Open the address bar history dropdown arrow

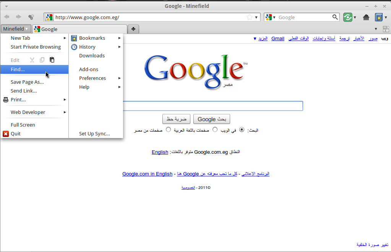(256, 18)
